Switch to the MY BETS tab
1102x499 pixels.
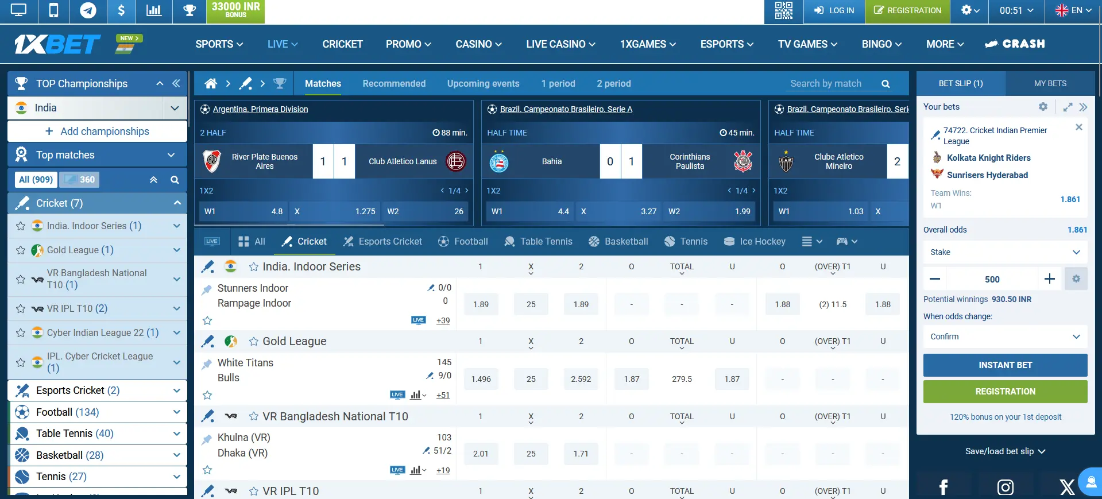(x=1050, y=84)
